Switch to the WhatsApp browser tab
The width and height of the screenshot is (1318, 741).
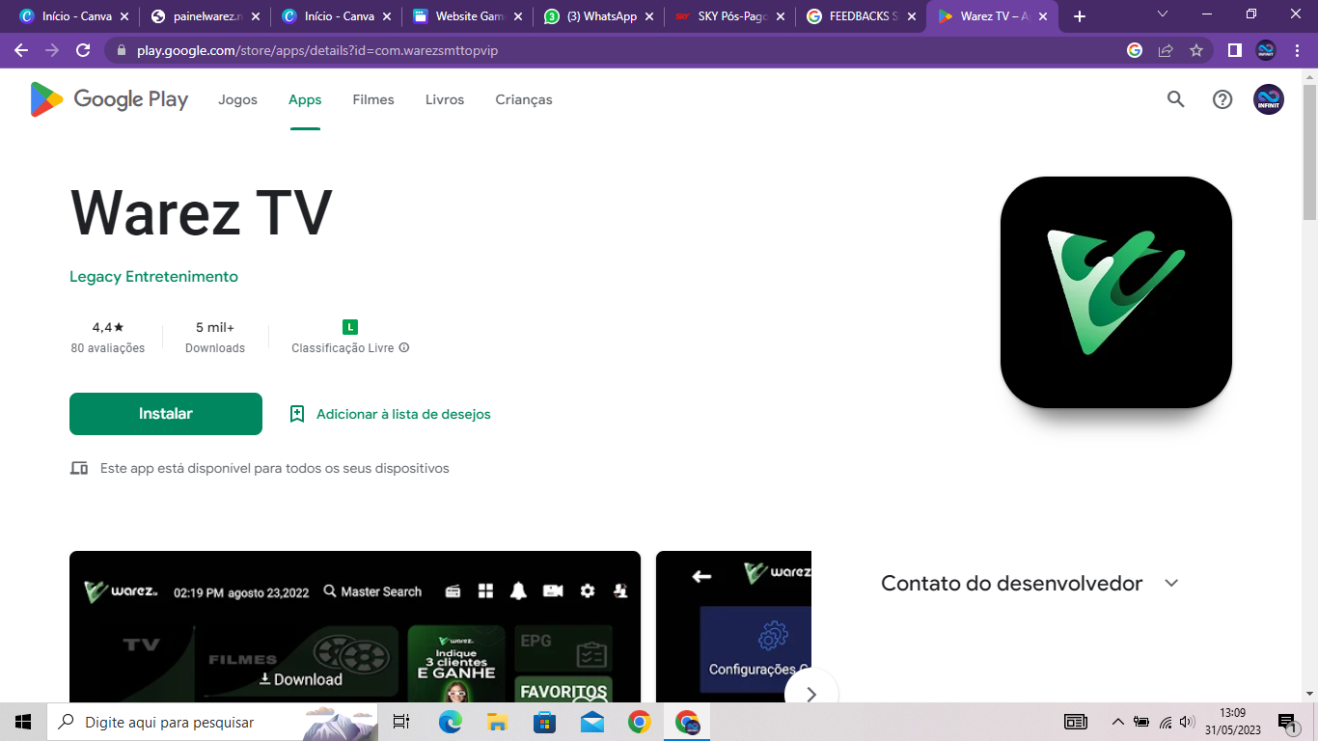[598, 16]
